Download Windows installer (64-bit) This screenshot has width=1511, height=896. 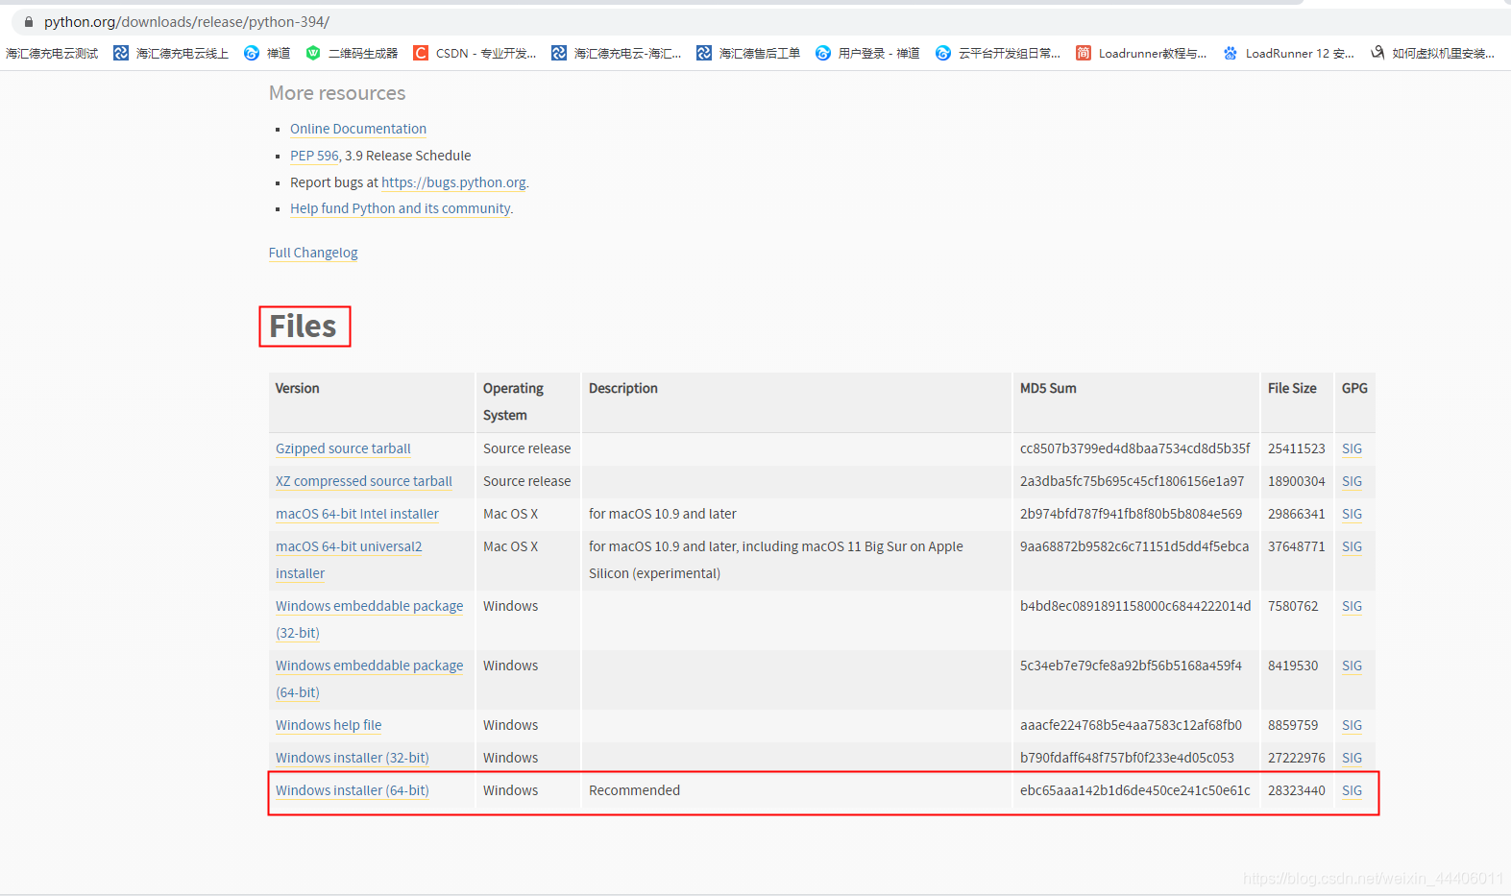(x=353, y=790)
